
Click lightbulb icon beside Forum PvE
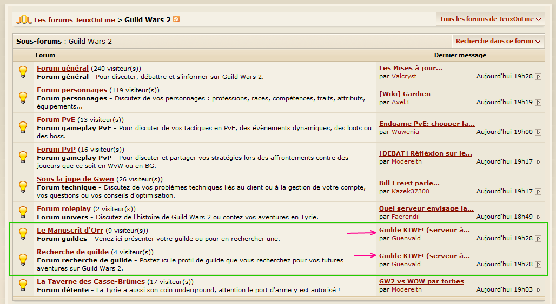click(x=23, y=127)
